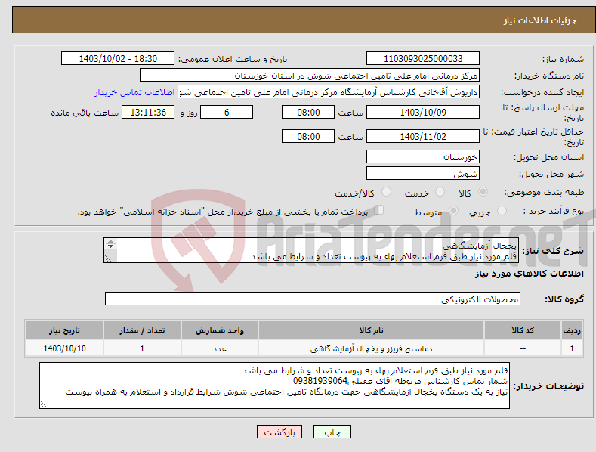Click the گروه کالا field محصولات الکترونیکی
The image size is (596, 452).
(x=313, y=299)
